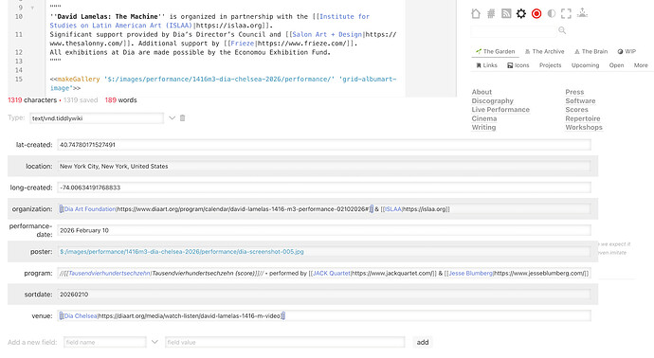Screen dimensions: 654x358
Task: Open the new field name dropdown chevron
Action: tap(154, 342)
